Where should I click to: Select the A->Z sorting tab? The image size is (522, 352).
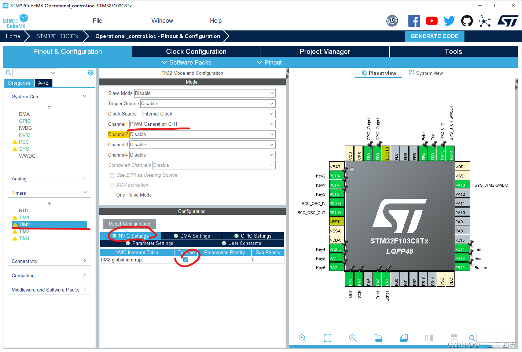[x=43, y=83]
